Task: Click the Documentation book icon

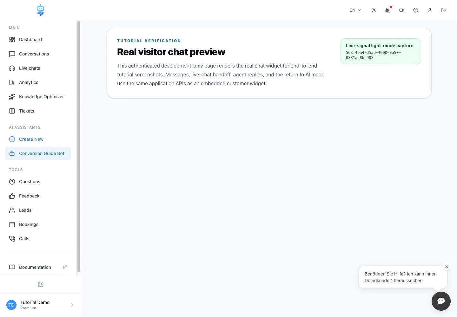Action: click(12, 267)
